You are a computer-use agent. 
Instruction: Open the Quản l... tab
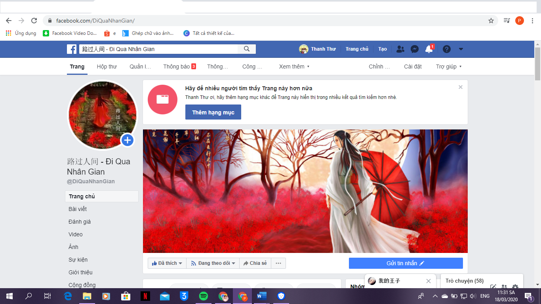(x=141, y=66)
